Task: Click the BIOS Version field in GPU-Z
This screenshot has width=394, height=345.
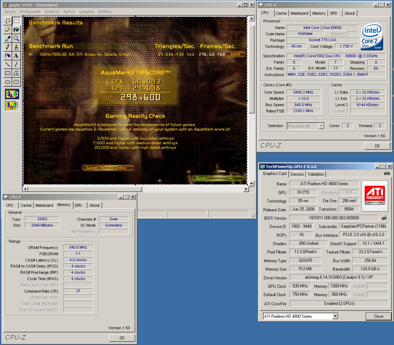Action: (334, 218)
